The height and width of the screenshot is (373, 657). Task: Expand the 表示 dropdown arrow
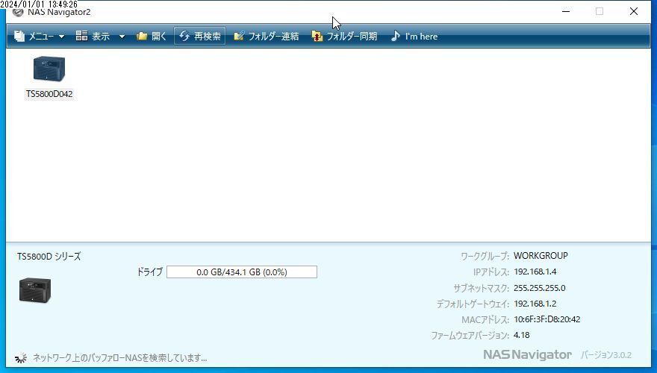122,37
